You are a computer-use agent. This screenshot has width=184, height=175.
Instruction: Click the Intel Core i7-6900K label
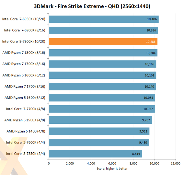pyautogui.click(x=25, y=30)
